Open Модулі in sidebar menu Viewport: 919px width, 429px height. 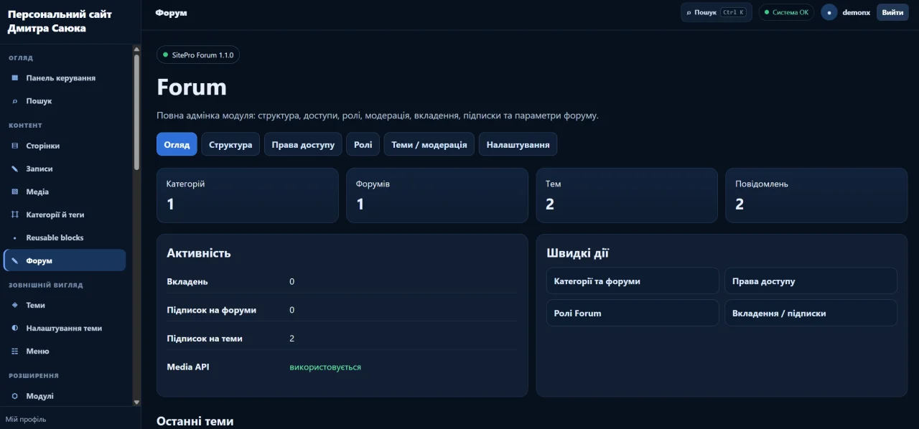pyautogui.click(x=65, y=396)
